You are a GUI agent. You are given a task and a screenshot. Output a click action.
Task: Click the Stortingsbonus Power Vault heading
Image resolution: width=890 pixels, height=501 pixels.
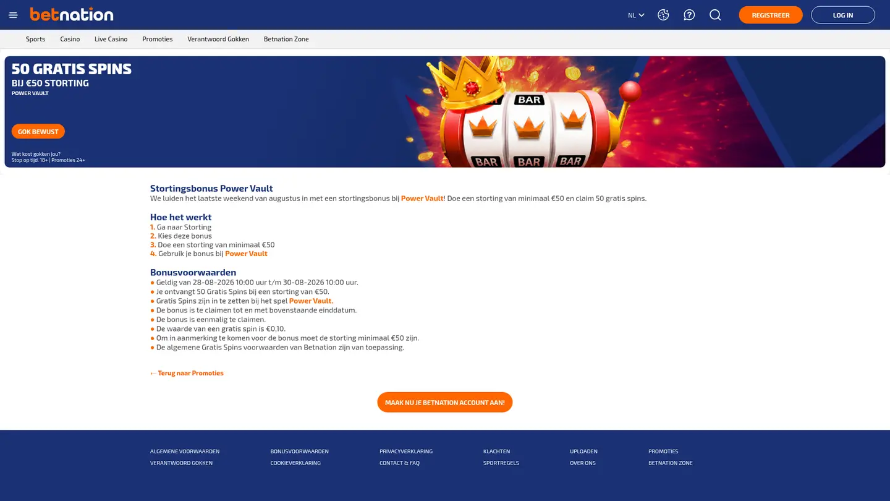point(211,189)
